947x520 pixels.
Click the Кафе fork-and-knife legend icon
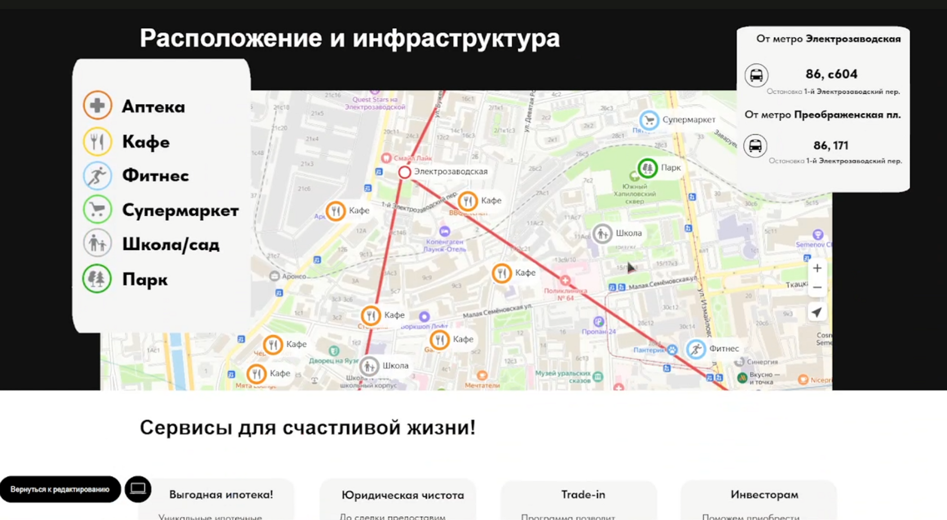(x=97, y=141)
